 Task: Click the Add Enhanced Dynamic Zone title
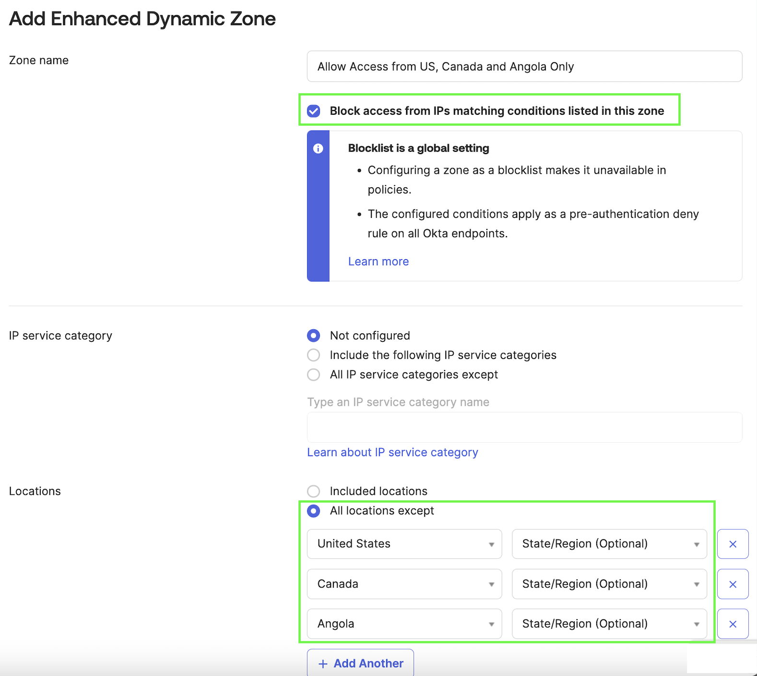pos(142,19)
